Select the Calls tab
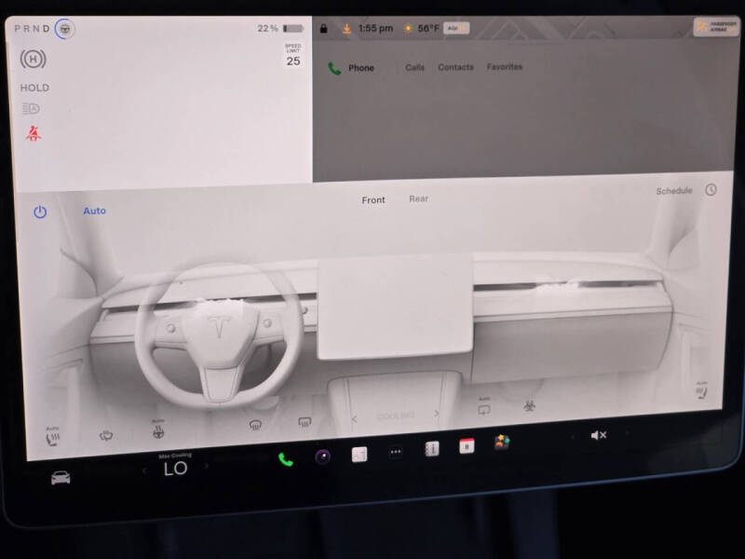745x559 pixels. point(413,67)
